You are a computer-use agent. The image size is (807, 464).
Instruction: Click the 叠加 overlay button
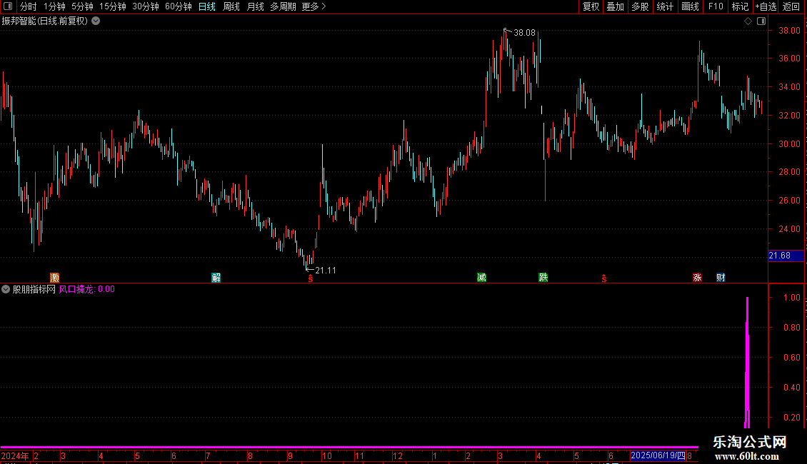point(615,6)
